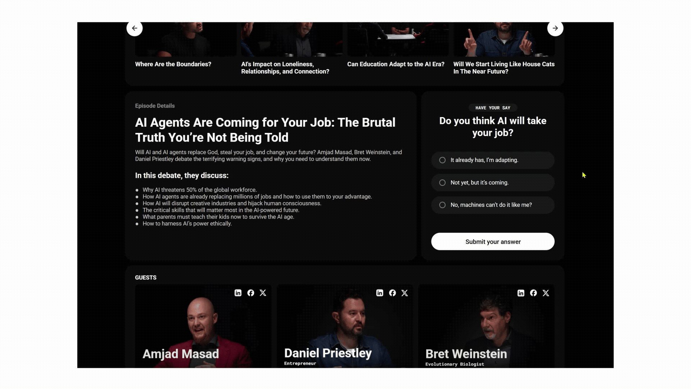Choose "No, machines can't do it like me?"
691x389 pixels.
point(493,205)
